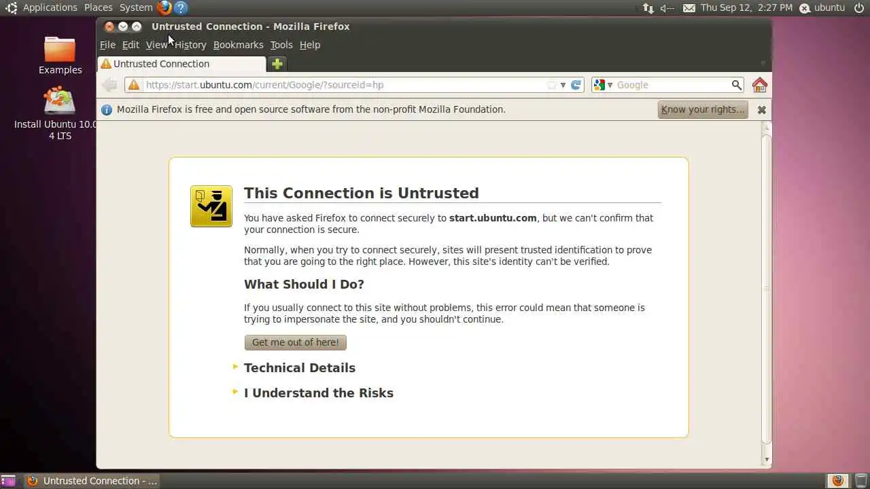Click the Know your rights button
This screenshot has height=489, width=870.
coord(703,109)
